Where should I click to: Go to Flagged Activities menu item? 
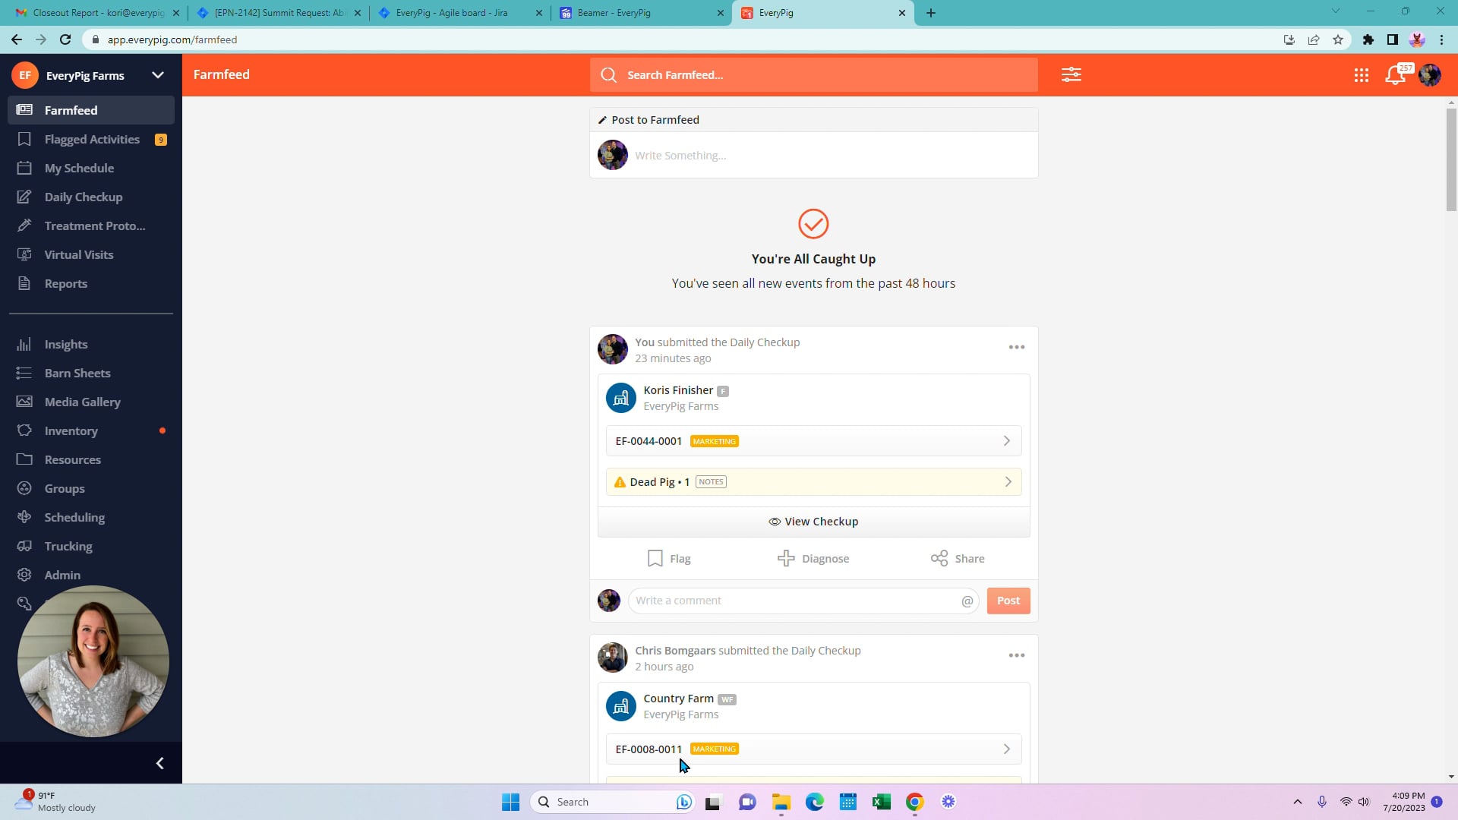[x=92, y=140]
